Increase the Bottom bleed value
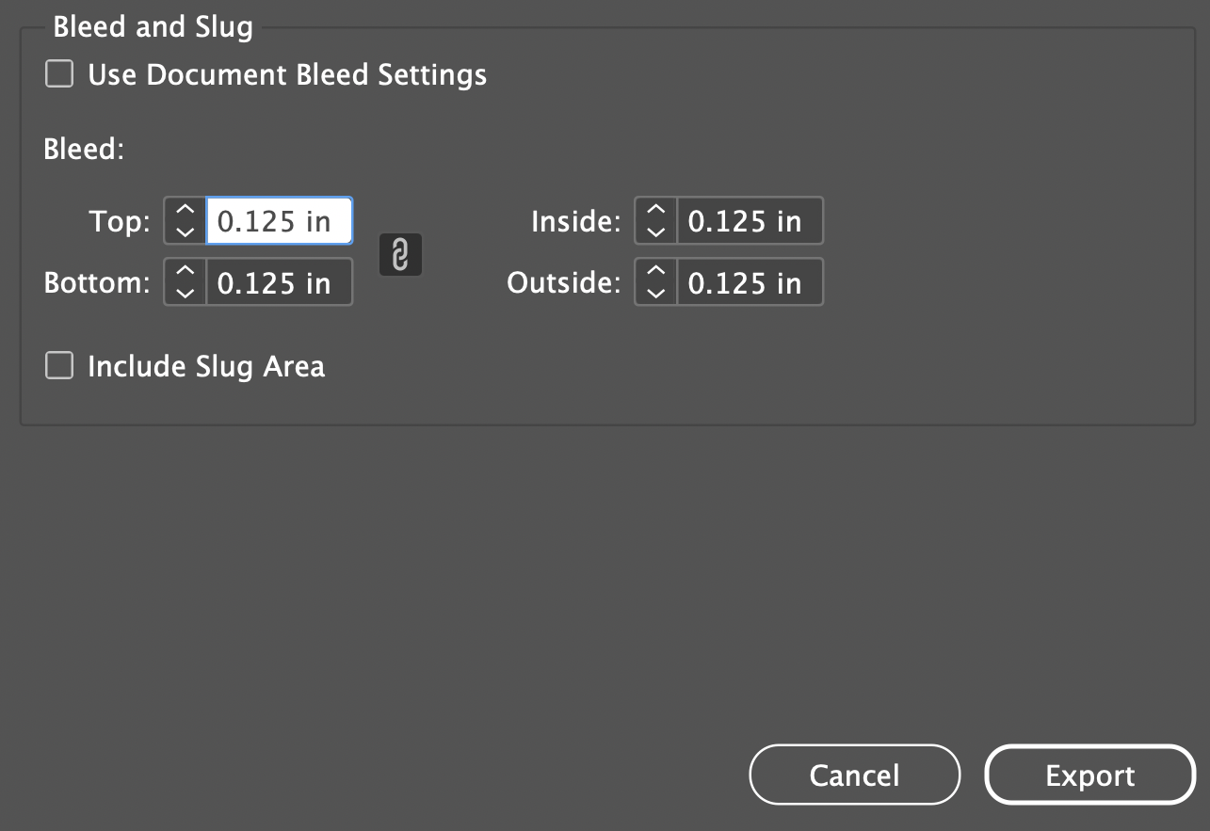 [186, 272]
